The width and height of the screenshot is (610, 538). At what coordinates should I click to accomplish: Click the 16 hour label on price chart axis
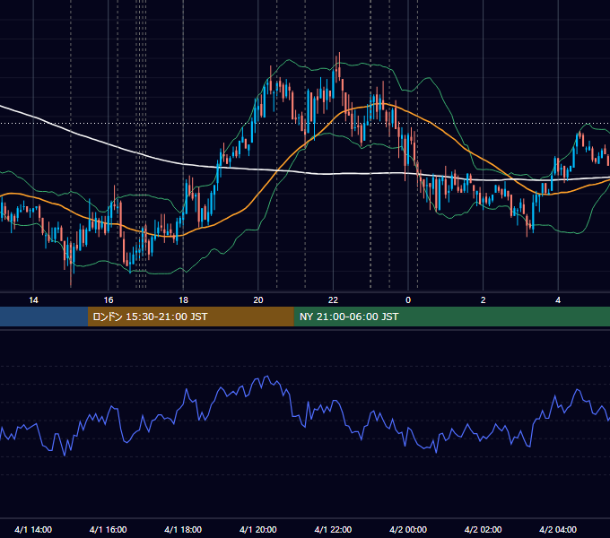(x=109, y=300)
